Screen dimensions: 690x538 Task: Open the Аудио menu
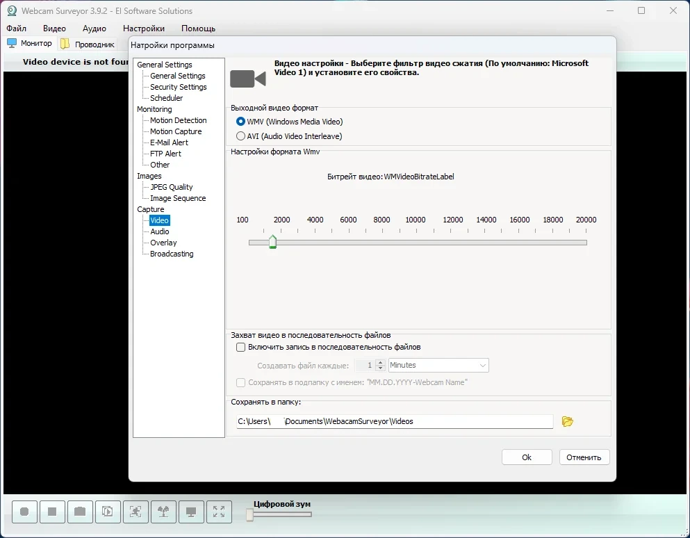click(x=95, y=28)
